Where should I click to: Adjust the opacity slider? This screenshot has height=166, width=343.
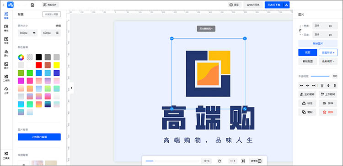tap(320, 76)
